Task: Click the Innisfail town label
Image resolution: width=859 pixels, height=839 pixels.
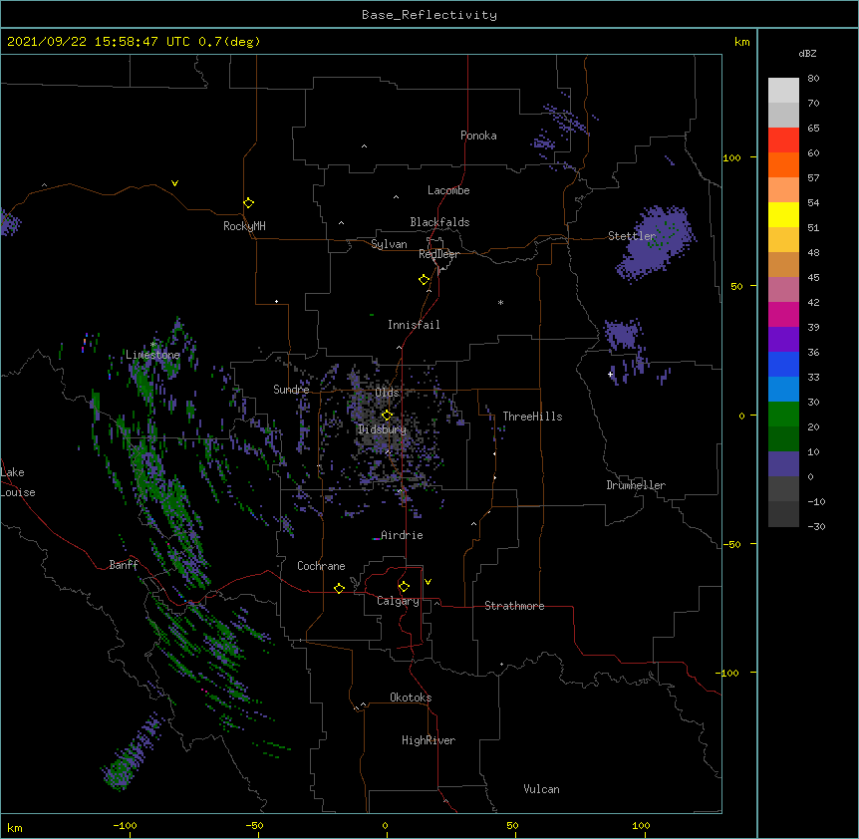Action: click(x=414, y=325)
